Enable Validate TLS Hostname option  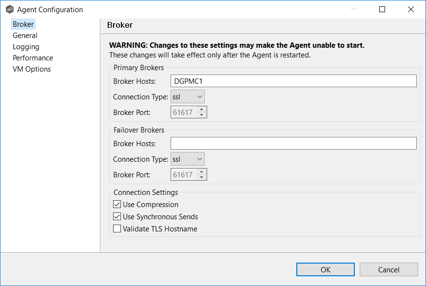pyautogui.click(x=117, y=229)
